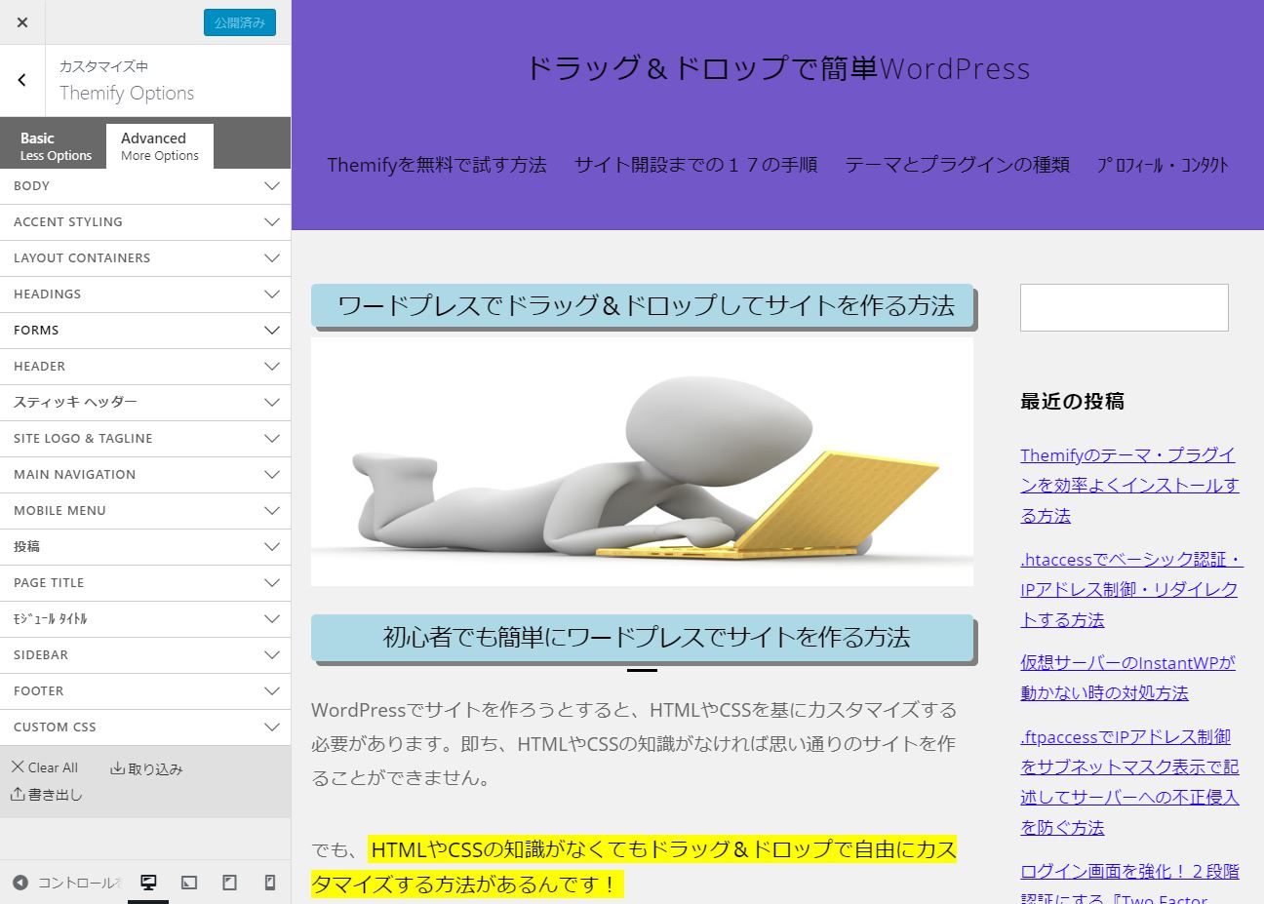
Task: Go back using the left chevron arrow
Action: point(22,81)
